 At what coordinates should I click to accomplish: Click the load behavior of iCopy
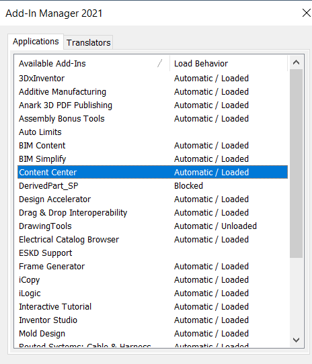pyautogui.click(x=211, y=280)
